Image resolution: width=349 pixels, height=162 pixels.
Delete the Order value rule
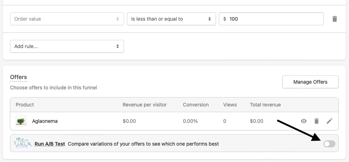(334, 19)
